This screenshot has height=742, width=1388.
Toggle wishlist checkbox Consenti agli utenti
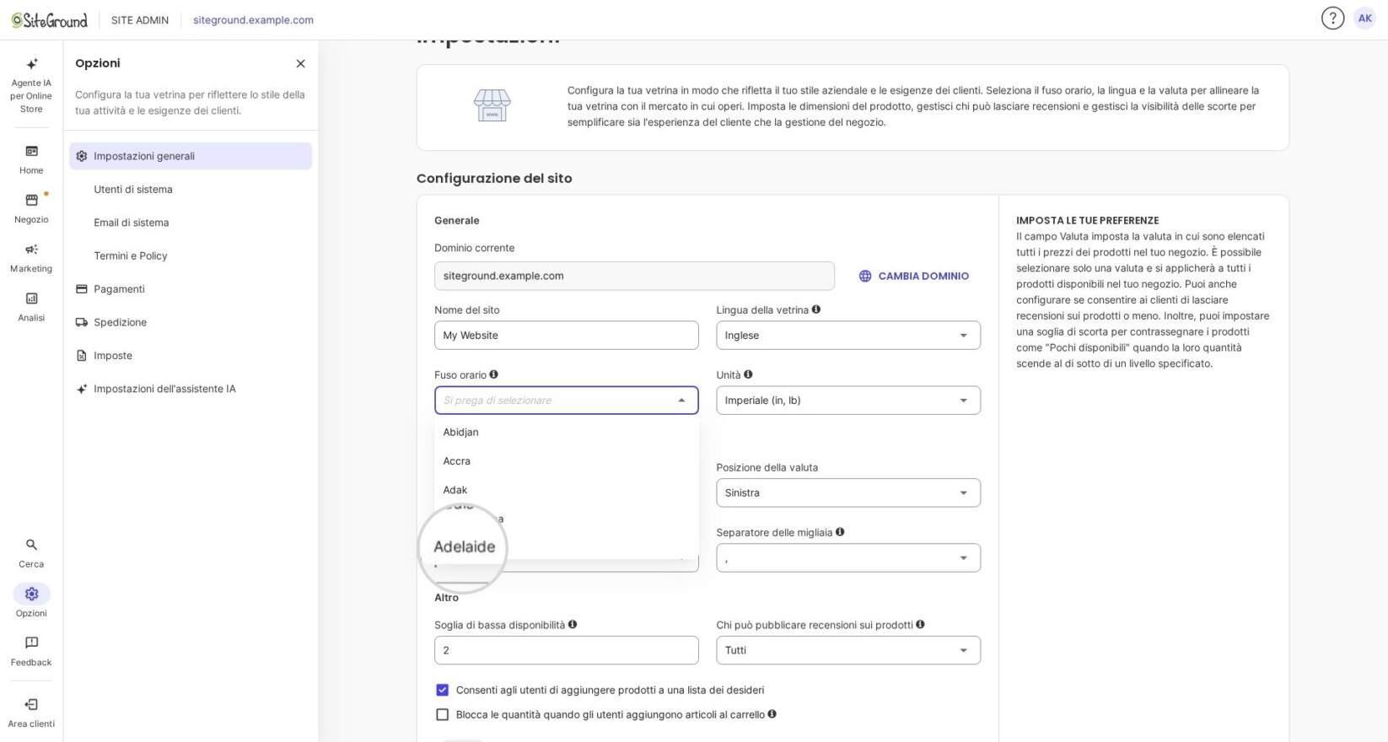pos(442,690)
